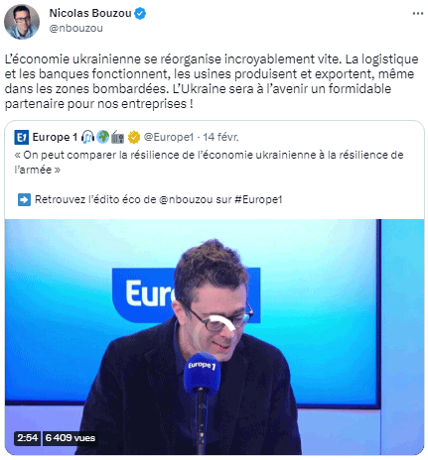Click the headphones emoji beside Europe 1
The image size is (428, 460).
[87, 137]
